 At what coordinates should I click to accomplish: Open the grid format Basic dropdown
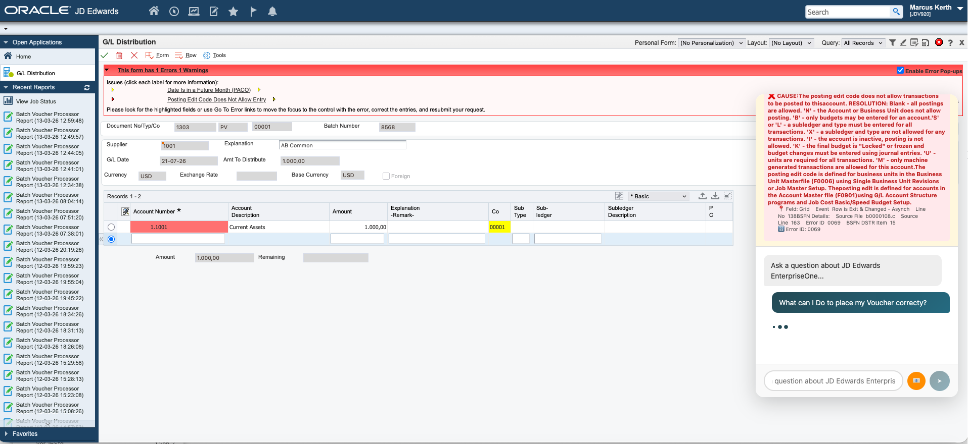658,196
